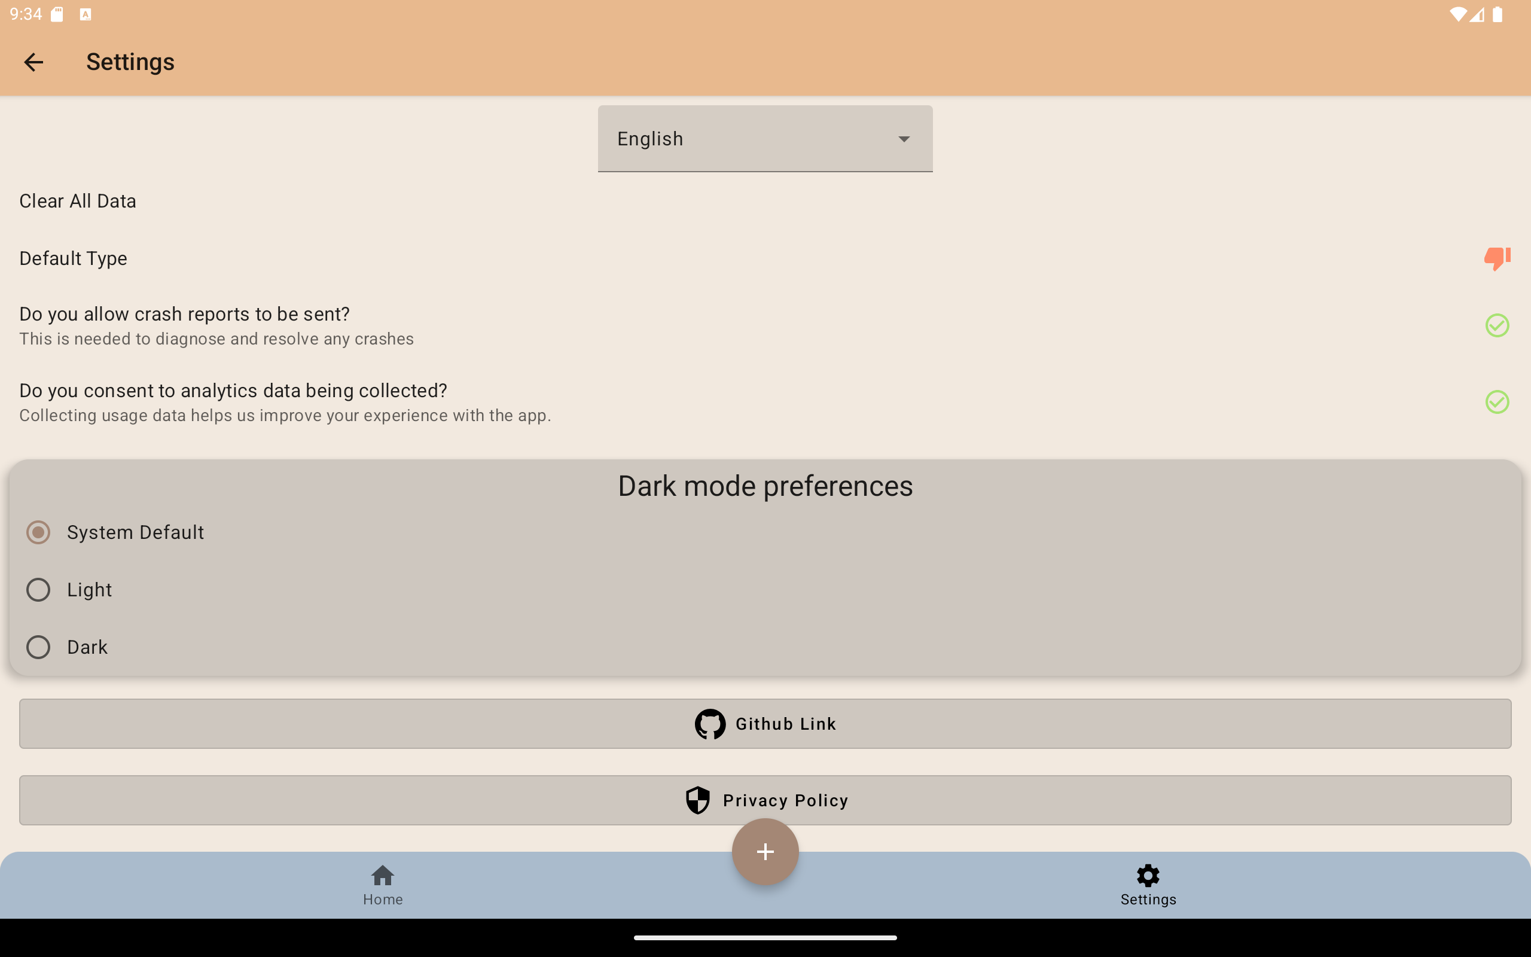Select System Default radio button
This screenshot has width=1531, height=957.
[39, 532]
